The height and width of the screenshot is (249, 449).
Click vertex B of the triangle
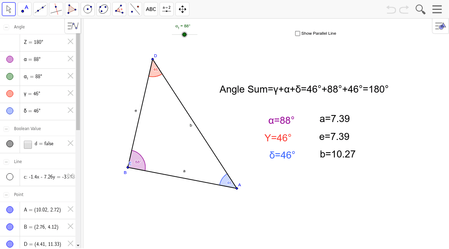click(x=128, y=167)
